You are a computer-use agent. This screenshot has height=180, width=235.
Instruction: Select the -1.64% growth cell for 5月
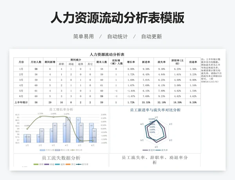pos(131,91)
